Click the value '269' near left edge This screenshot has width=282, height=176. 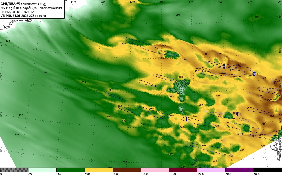click(x=8, y=41)
